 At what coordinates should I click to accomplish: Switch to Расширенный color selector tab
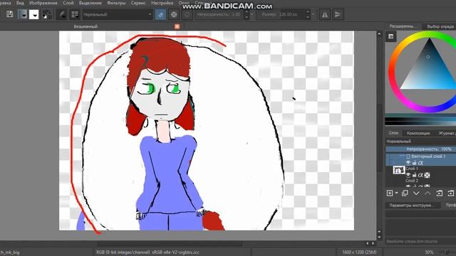403,26
